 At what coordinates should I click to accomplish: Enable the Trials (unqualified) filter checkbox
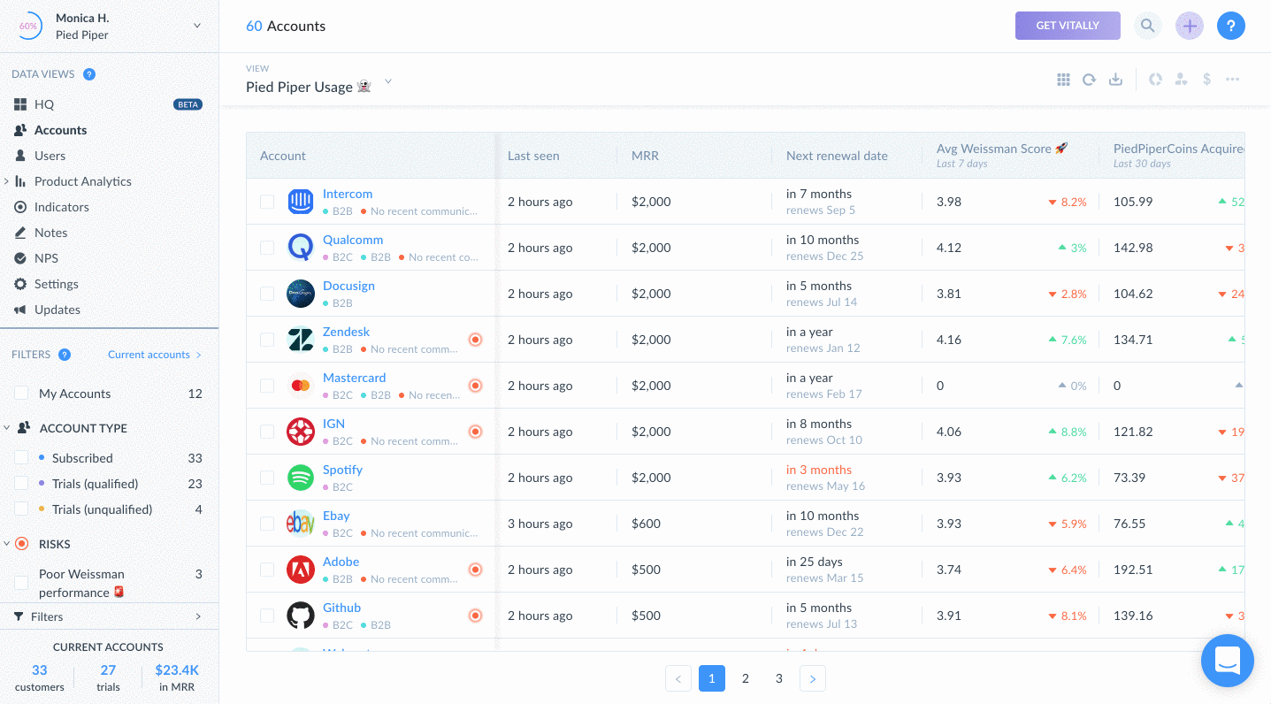click(x=21, y=509)
